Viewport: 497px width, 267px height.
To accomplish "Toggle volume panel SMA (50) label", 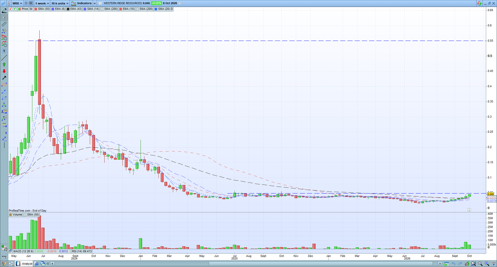I will pos(31,215).
